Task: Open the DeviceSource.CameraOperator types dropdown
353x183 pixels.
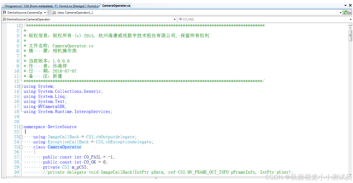Action: tap(174, 19)
